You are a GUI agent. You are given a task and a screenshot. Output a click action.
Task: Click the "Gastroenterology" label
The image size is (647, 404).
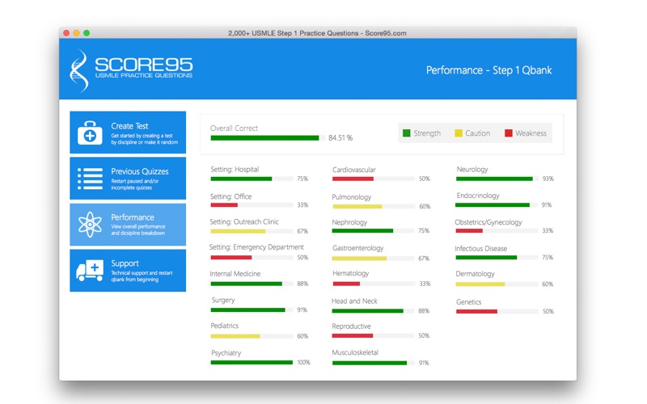point(357,248)
